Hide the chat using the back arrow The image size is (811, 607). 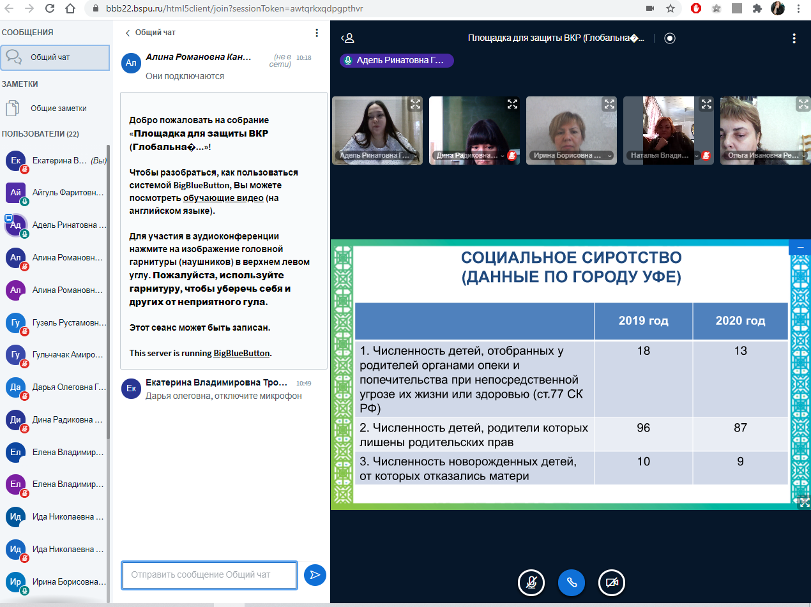(x=128, y=33)
